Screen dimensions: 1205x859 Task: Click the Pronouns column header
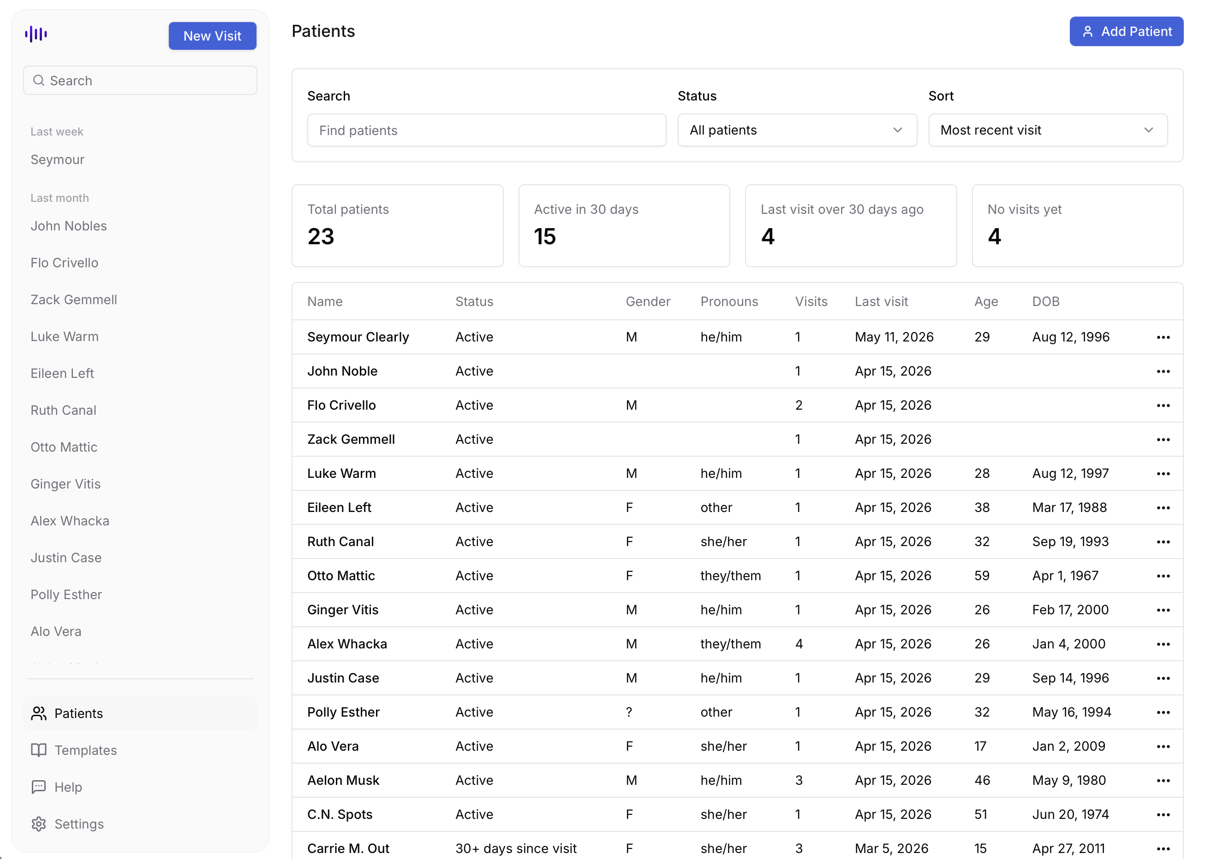[x=729, y=301]
